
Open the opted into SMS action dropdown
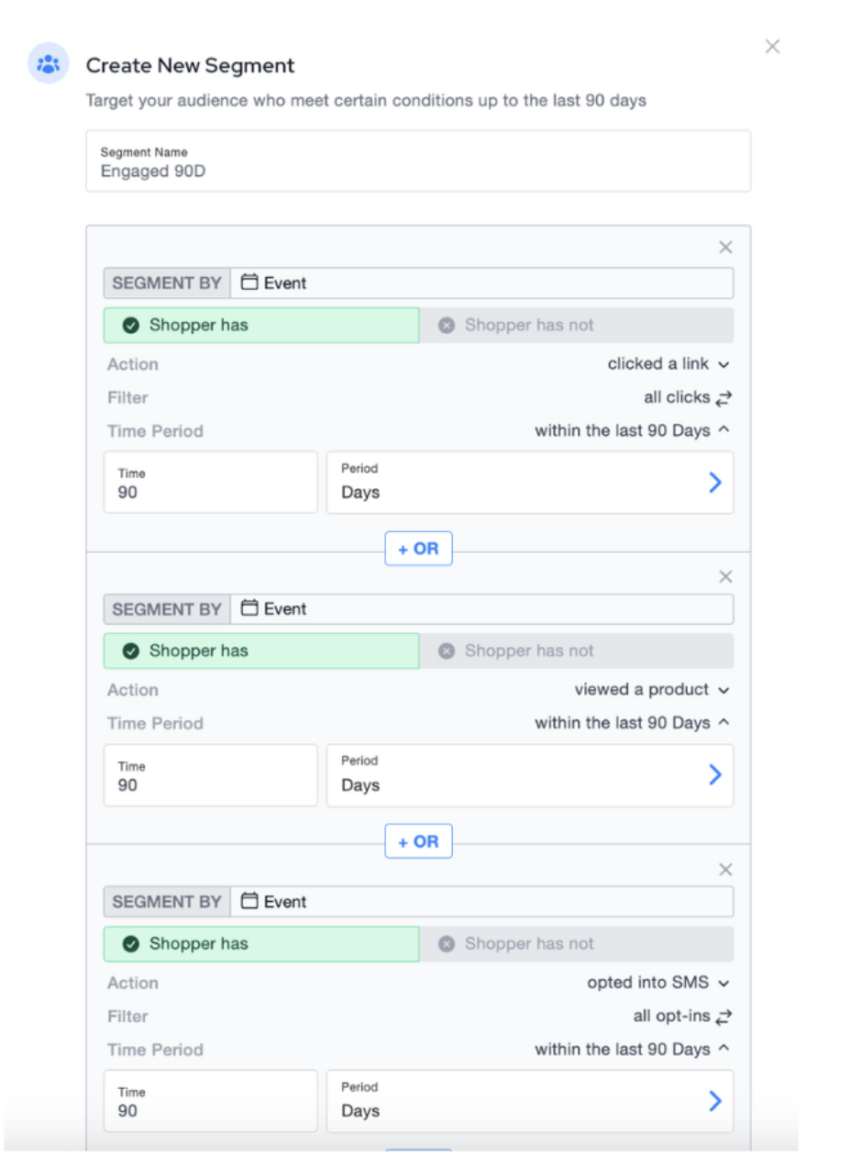658,984
